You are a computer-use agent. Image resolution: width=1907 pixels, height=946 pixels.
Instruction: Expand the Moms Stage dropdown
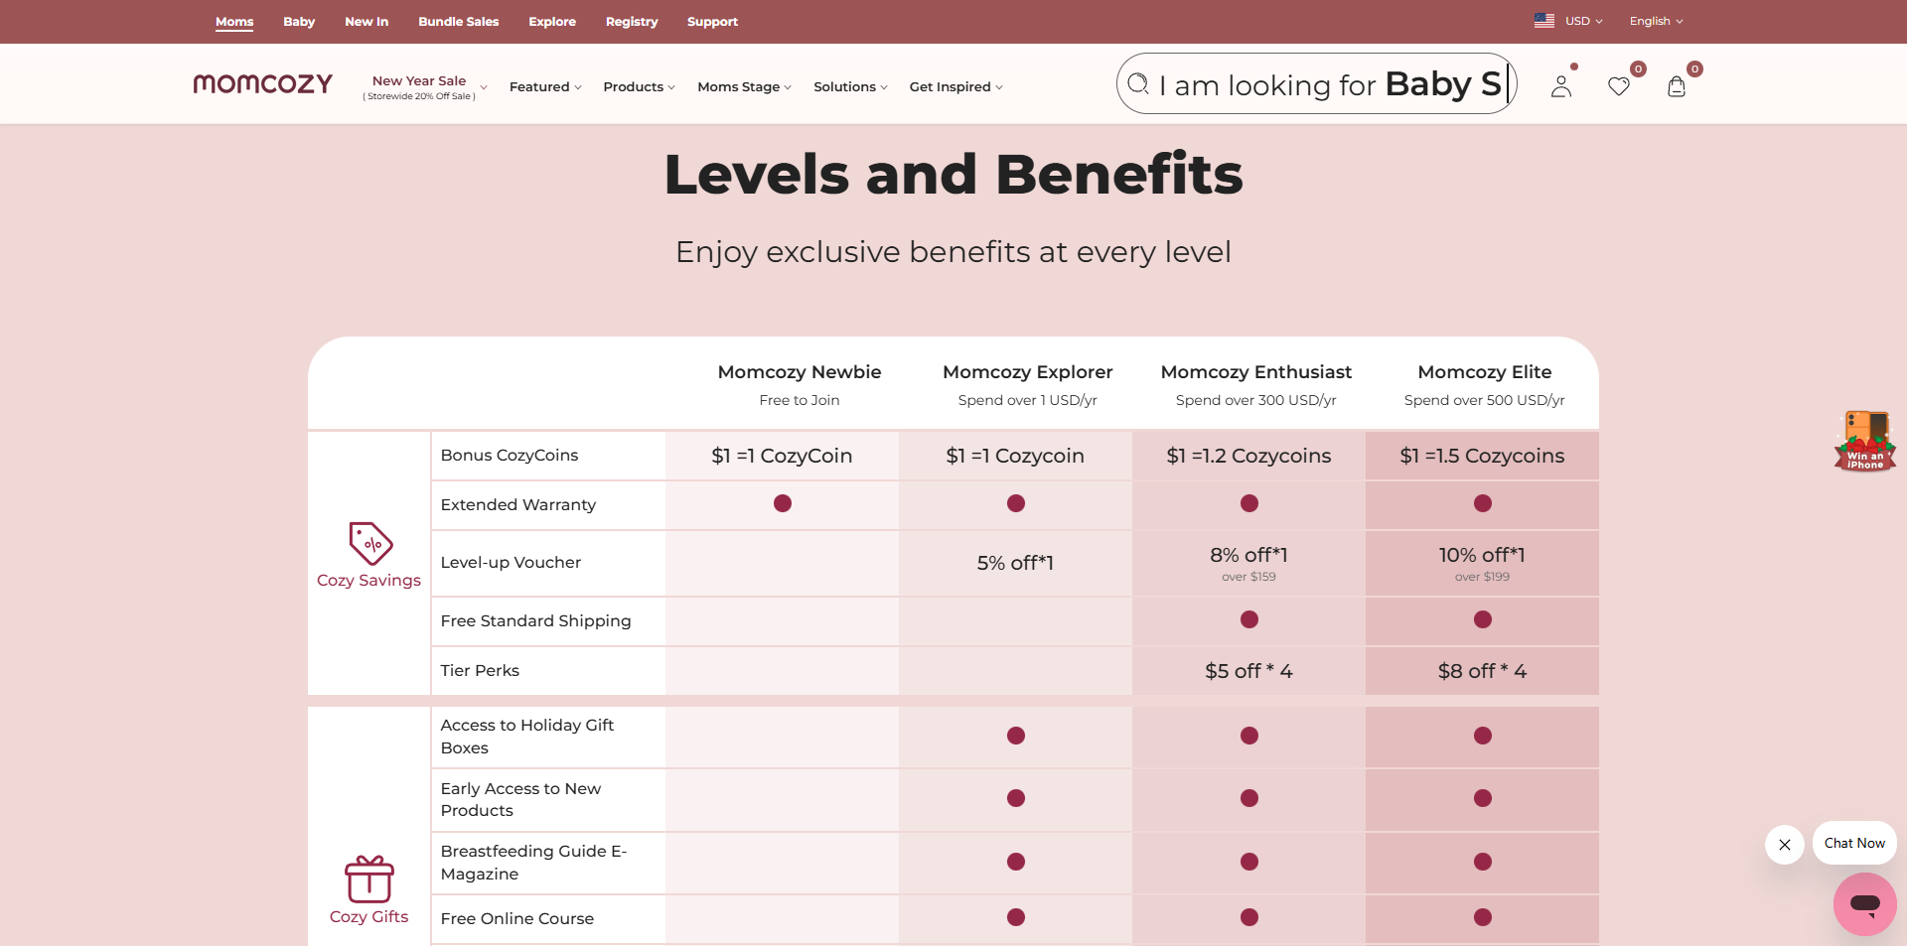pos(744,87)
